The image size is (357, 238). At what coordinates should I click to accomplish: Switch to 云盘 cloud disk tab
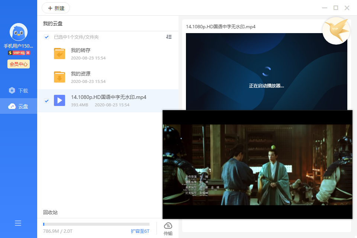[x=19, y=106]
